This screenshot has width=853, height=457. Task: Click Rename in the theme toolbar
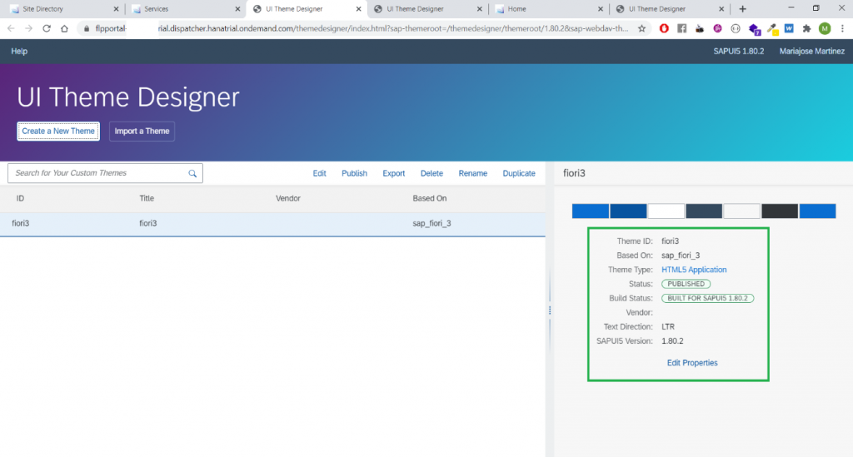click(473, 173)
